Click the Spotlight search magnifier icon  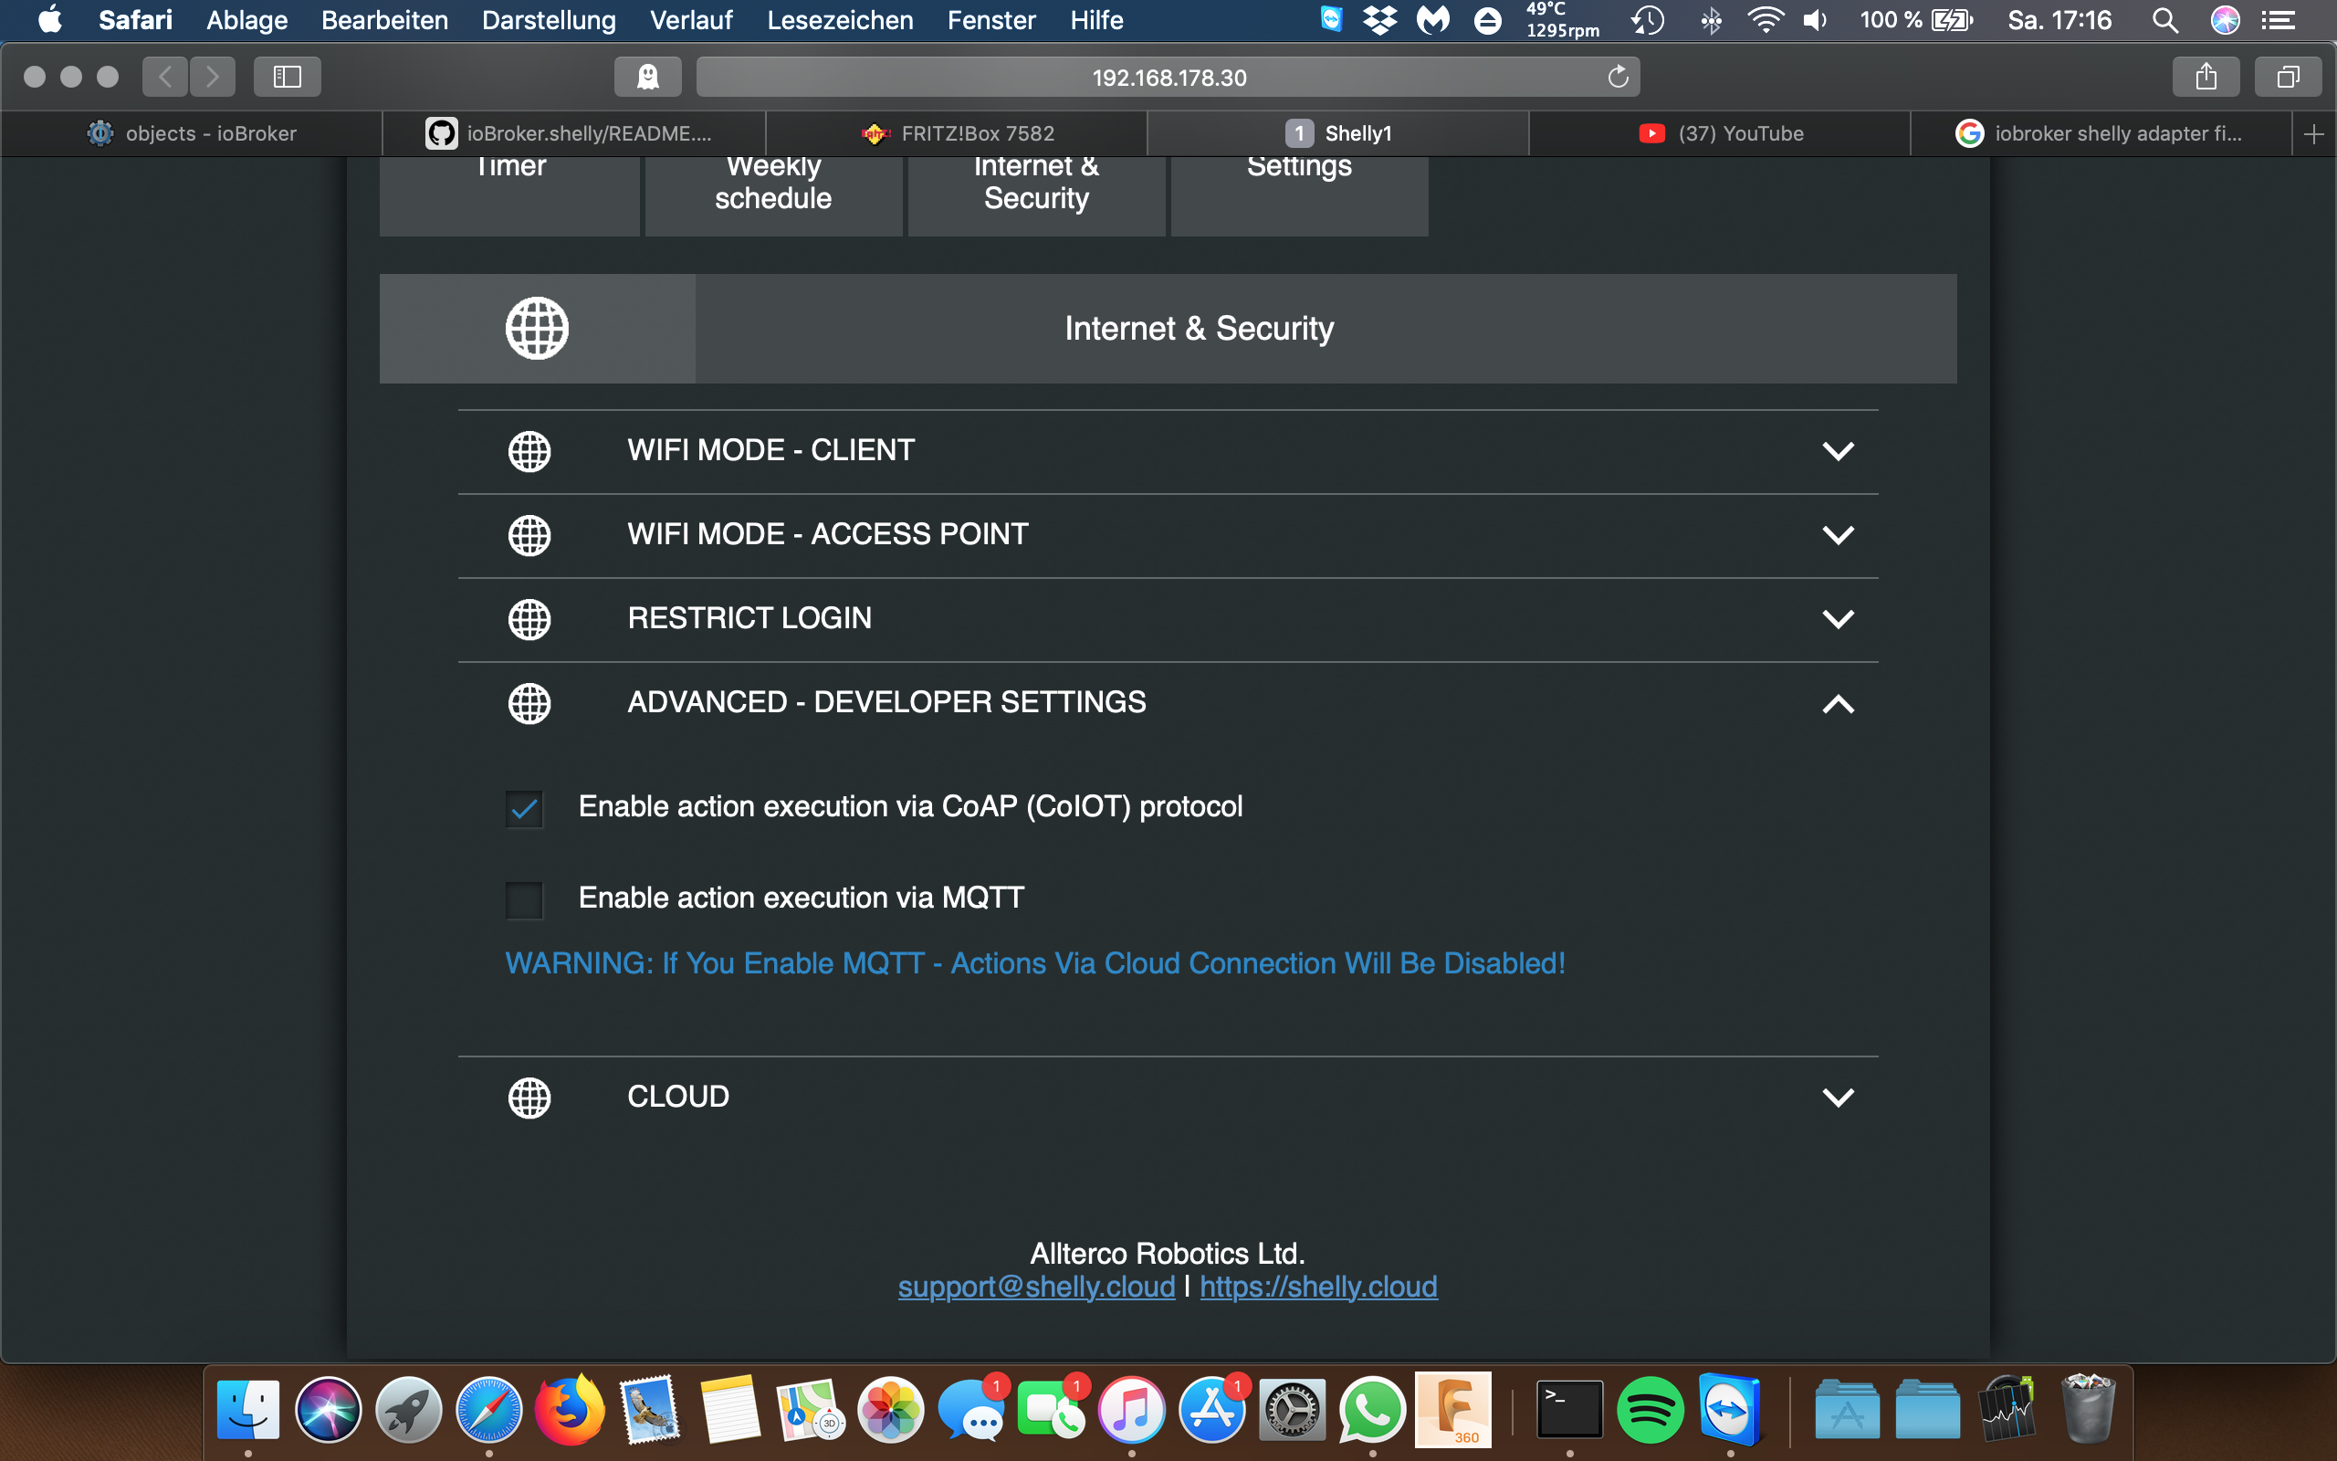point(2164,20)
